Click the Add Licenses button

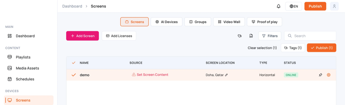119,36
